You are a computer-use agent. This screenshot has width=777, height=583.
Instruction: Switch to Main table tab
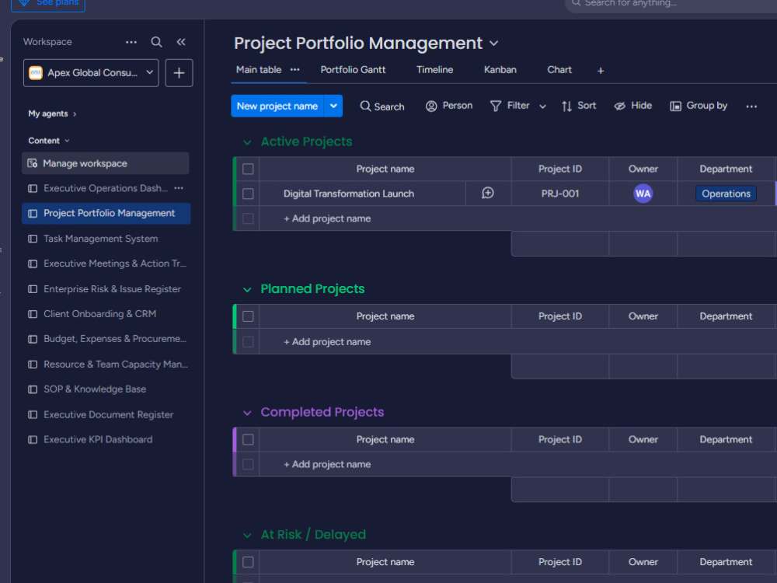click(259, 70)
